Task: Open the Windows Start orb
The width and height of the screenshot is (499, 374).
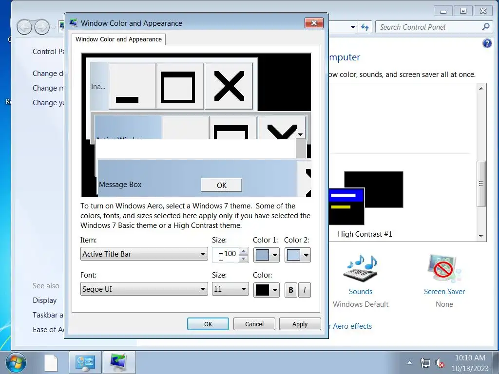Action: point(16,362)
